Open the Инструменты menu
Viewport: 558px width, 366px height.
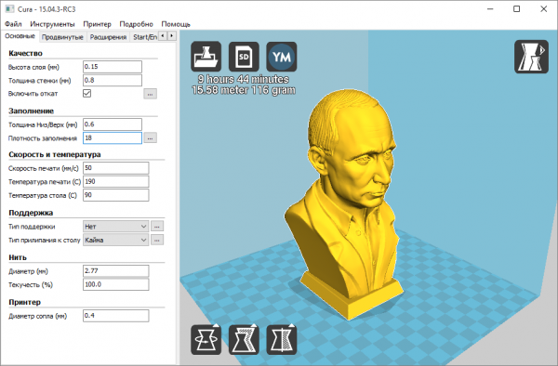coord(52,24)
